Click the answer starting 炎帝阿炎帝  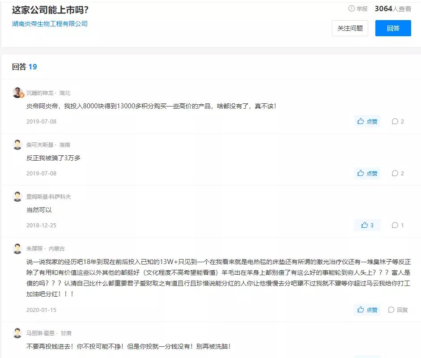[x=151, y=106]
